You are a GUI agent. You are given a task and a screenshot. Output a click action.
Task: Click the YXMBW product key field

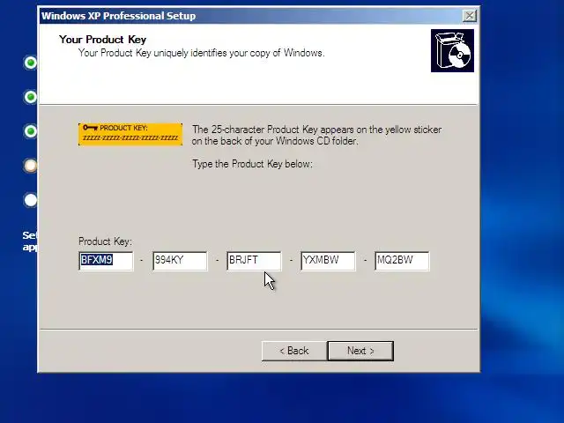[x=328, y=261]
